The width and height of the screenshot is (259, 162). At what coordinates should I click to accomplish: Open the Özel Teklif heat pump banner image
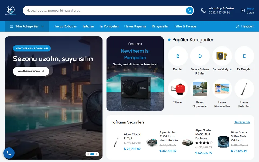point(135,74)
